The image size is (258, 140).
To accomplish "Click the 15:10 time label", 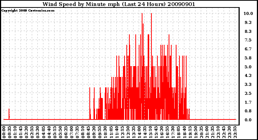I will point(150,132).
